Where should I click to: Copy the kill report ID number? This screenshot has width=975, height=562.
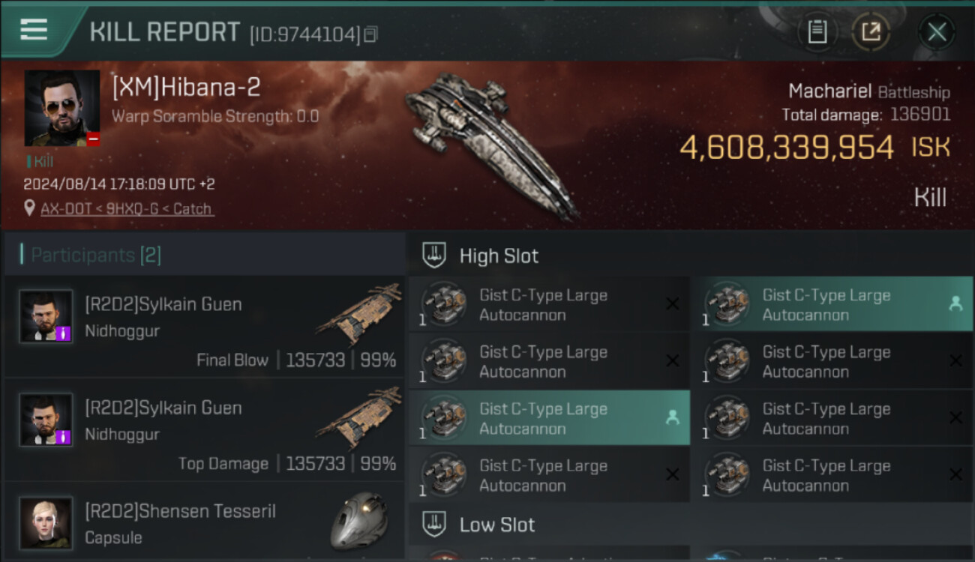pos(371,34)
